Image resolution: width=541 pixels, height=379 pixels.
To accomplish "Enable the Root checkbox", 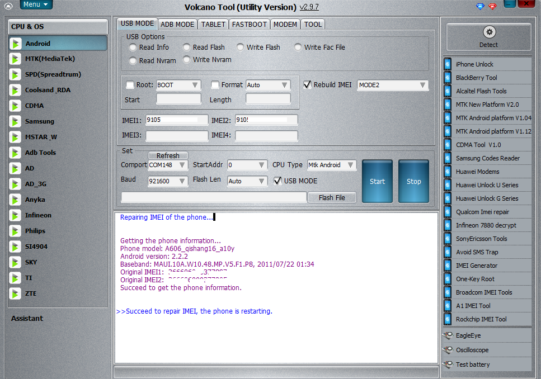I will 130,85.
